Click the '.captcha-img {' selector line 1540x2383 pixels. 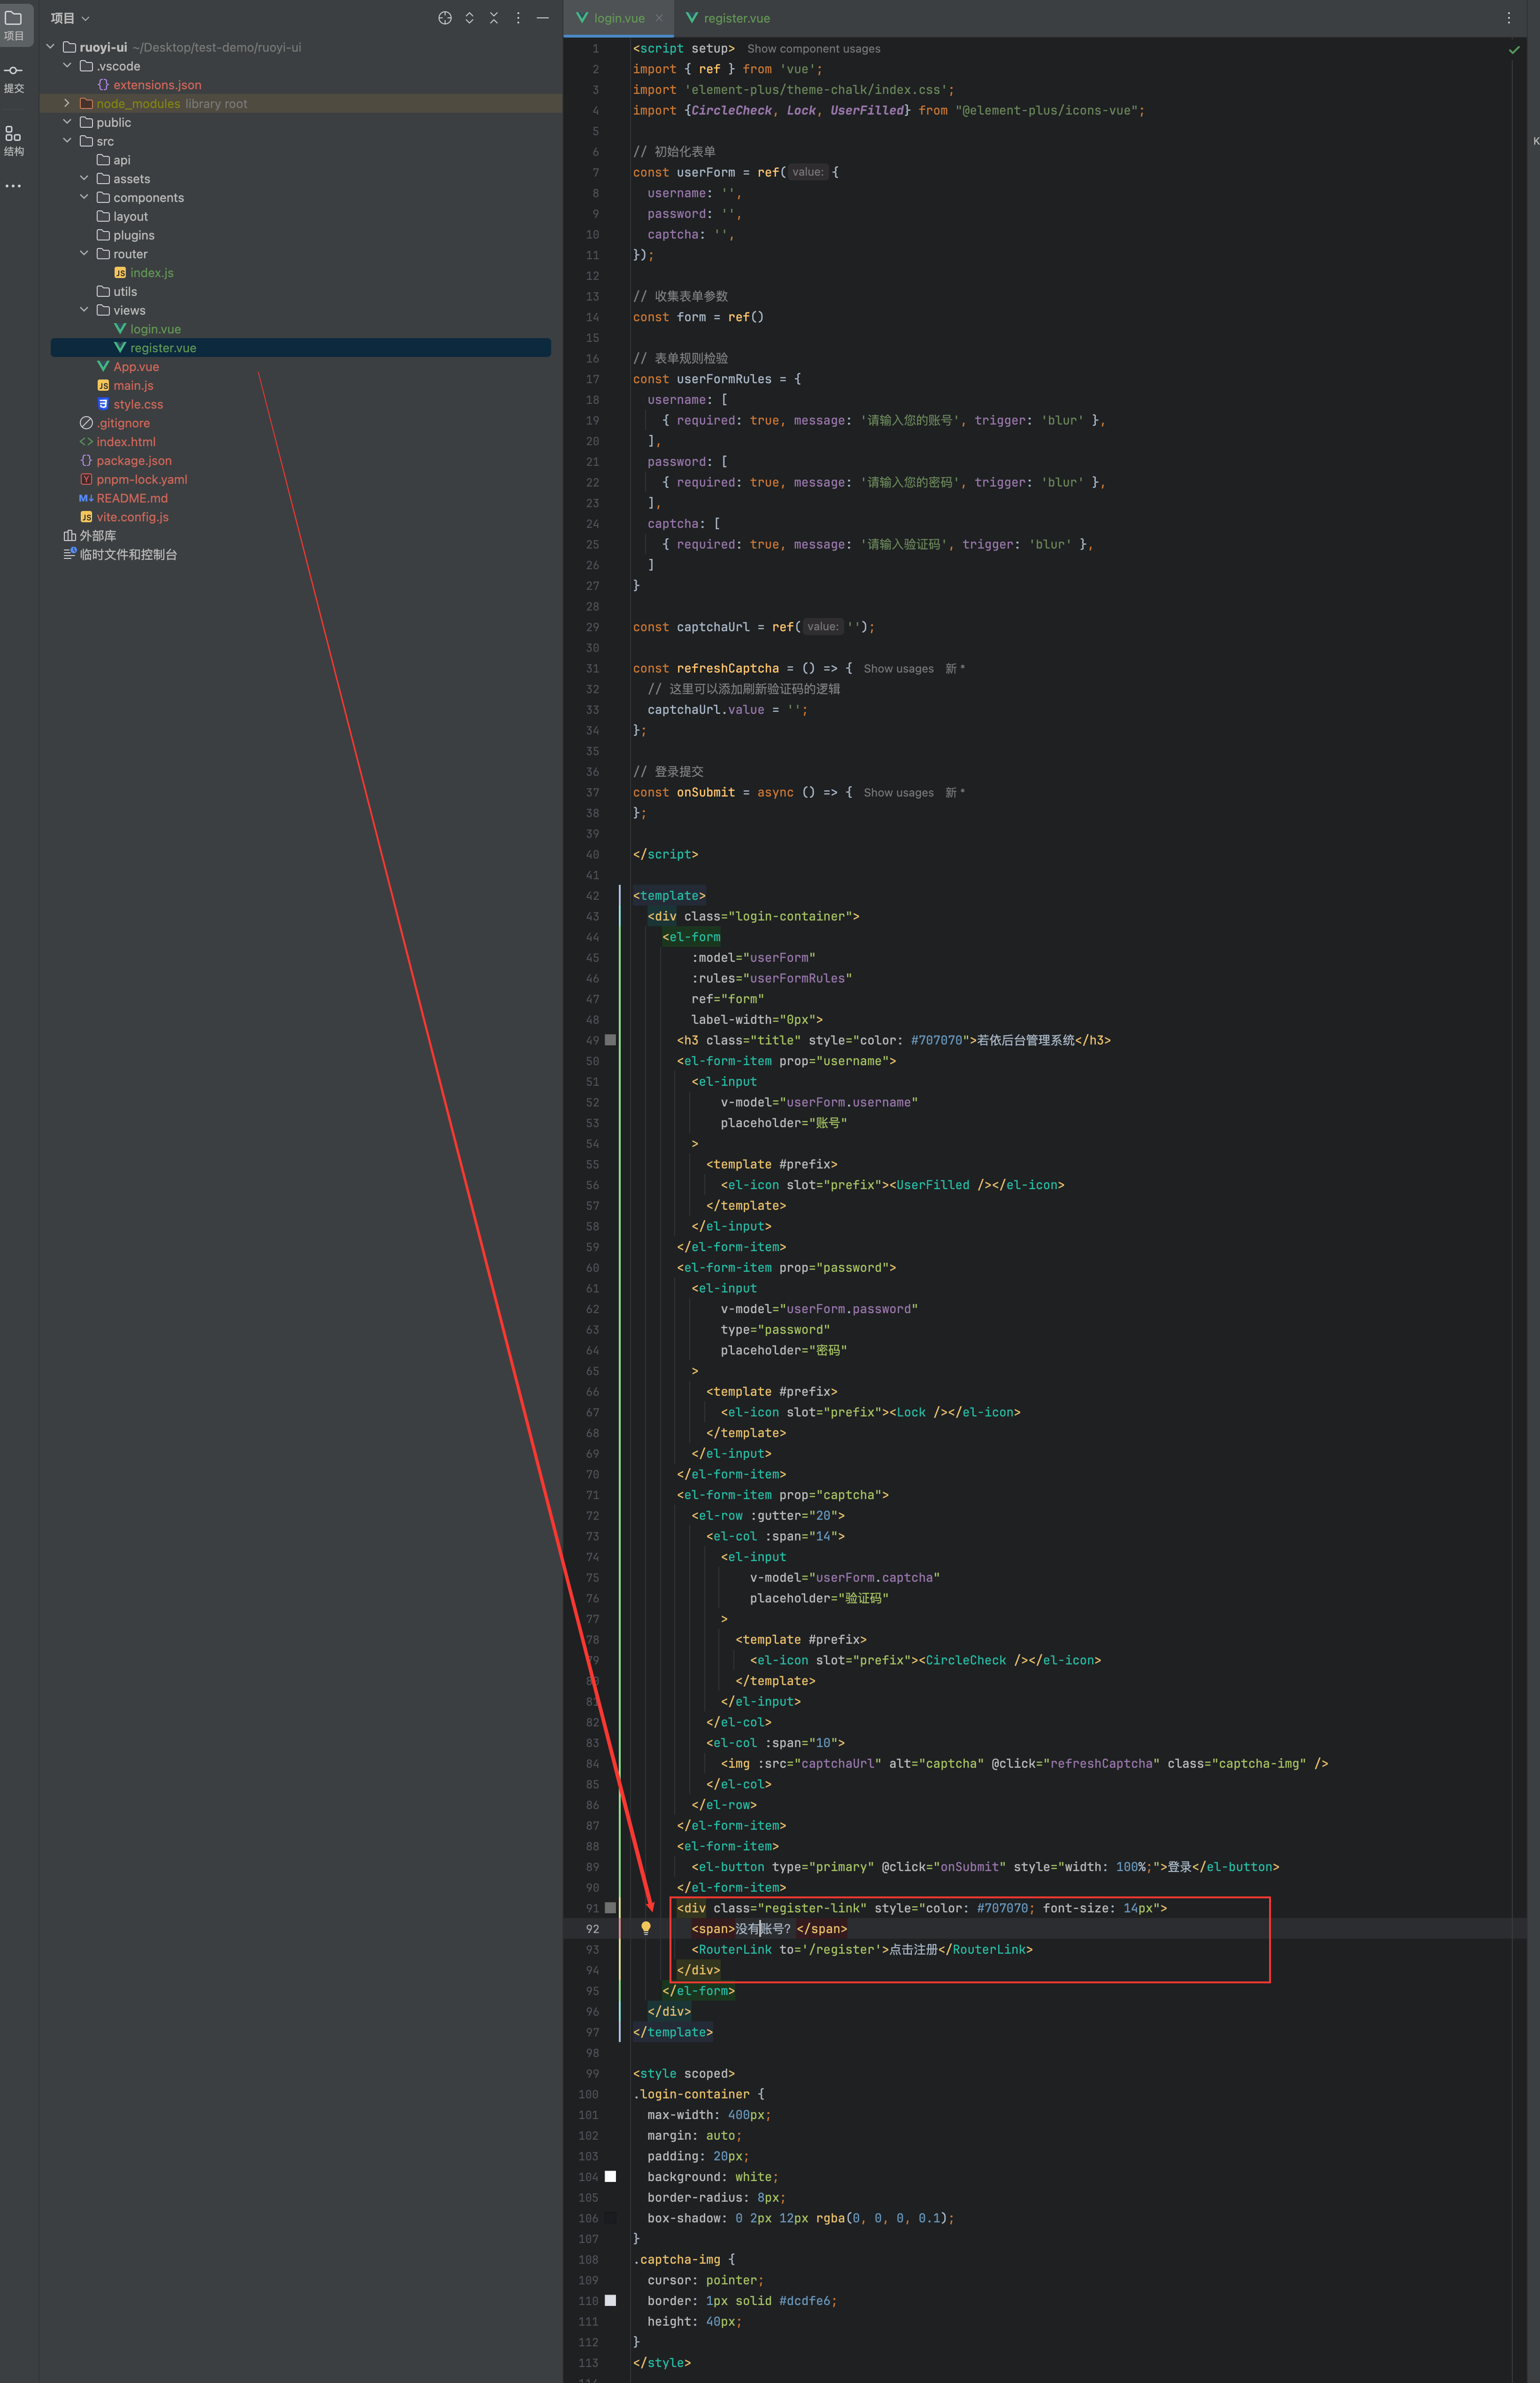point(684,2259)
